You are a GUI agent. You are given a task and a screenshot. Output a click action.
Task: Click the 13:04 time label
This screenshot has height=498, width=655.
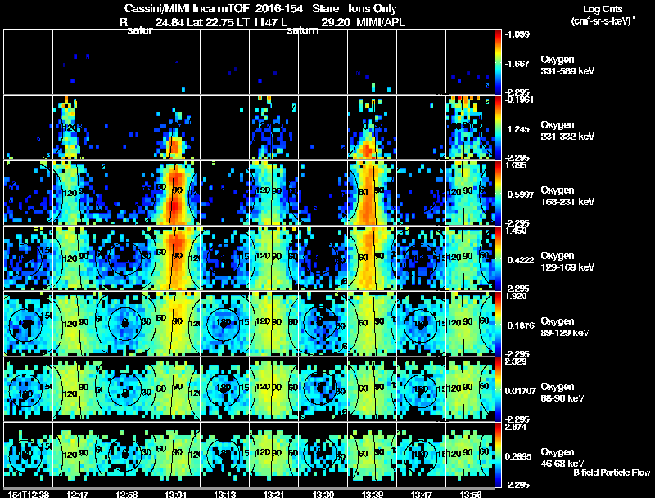coord(175,495)
